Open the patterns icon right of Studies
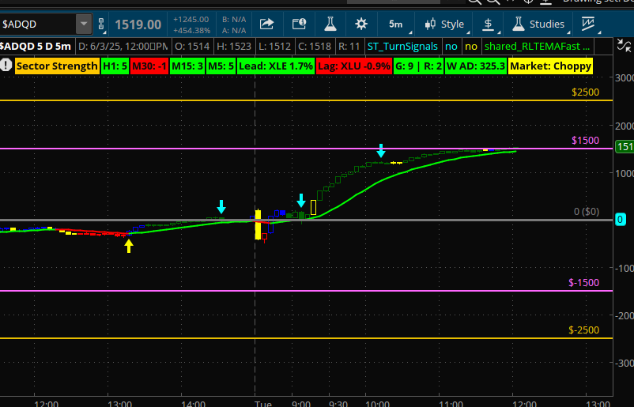The height and width of the screenshot is (407, 634). coord(587,24)
